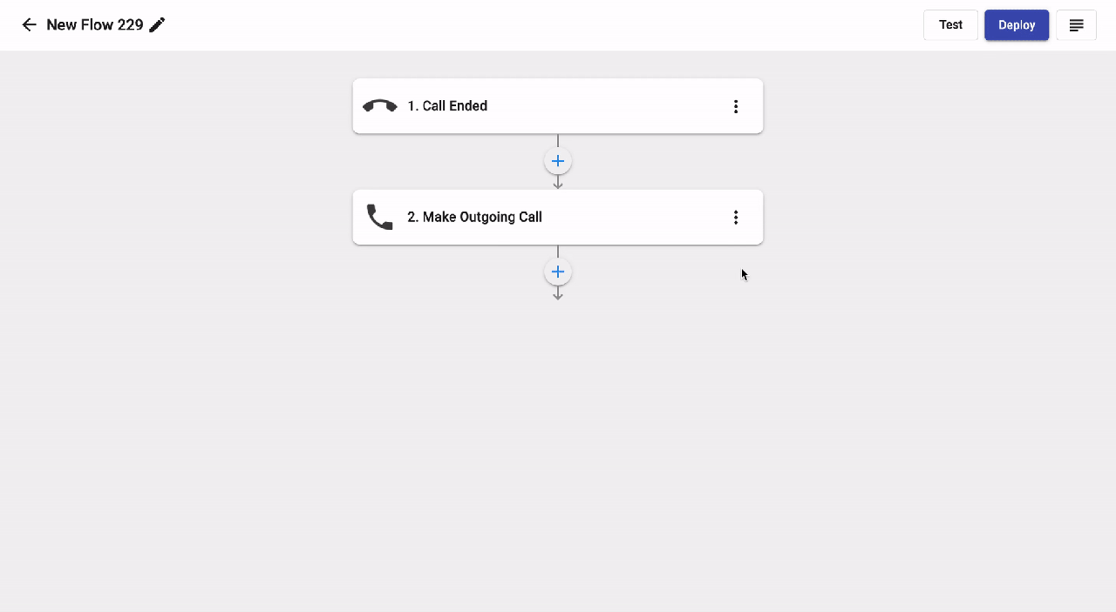Edit flow name with the pencil icon

tap(157, 24)
